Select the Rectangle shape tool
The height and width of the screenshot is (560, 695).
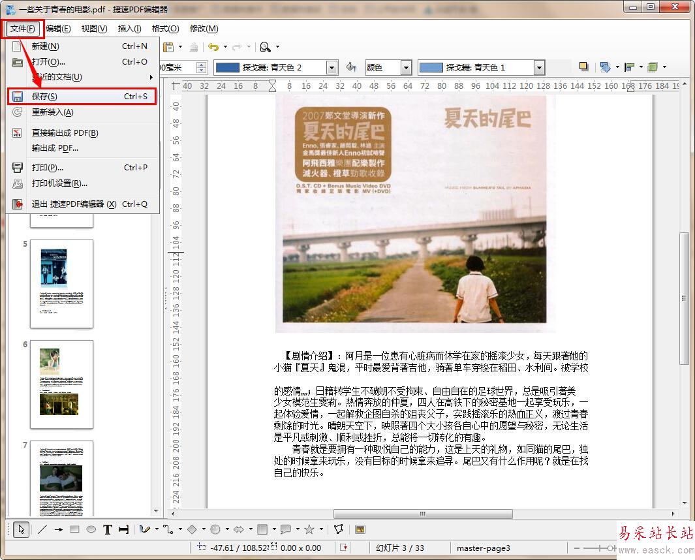[74, 529]
